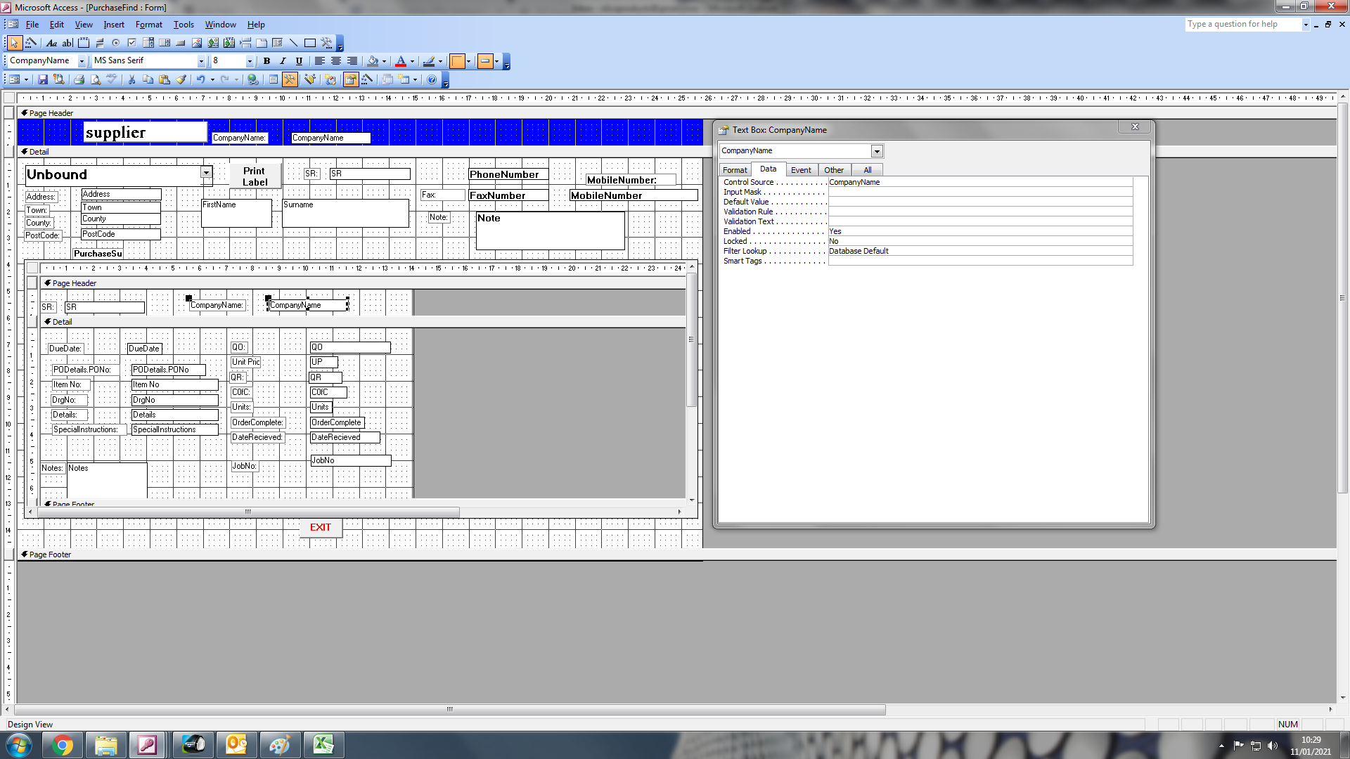Select the Unbound Object Frame tool
This screenshot has width=1350, height=759.
tap(213, 43)
